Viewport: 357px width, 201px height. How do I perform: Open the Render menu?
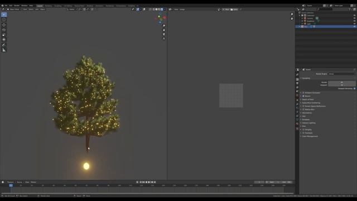[17, 6]
